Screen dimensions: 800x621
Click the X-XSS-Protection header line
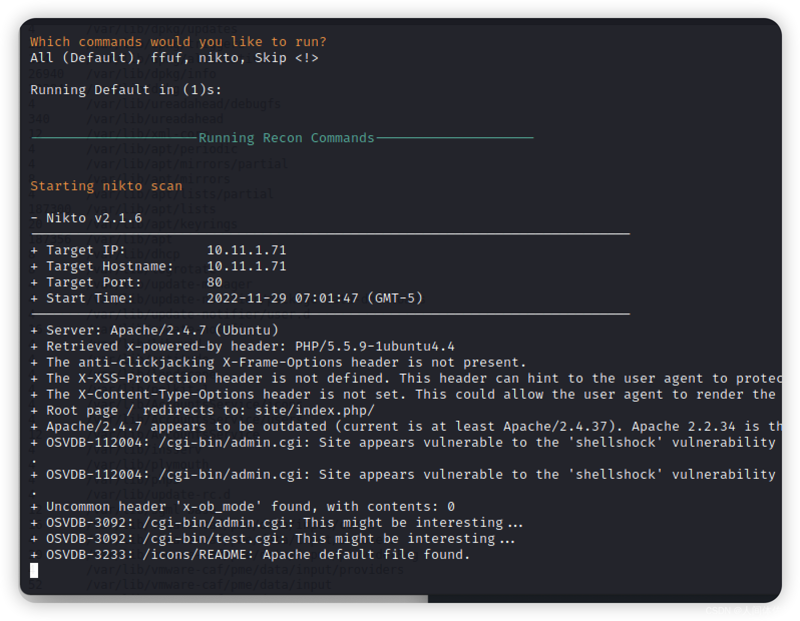point(406,378)
